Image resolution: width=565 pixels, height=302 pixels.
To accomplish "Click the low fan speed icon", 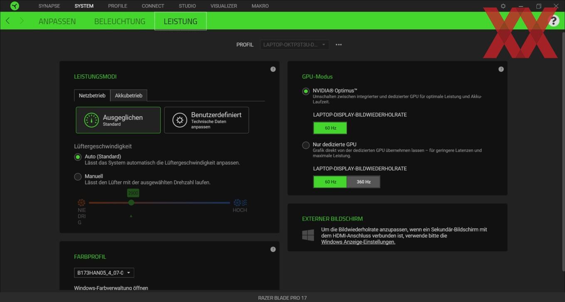I will pyautogui.click(x=81, y=203).
